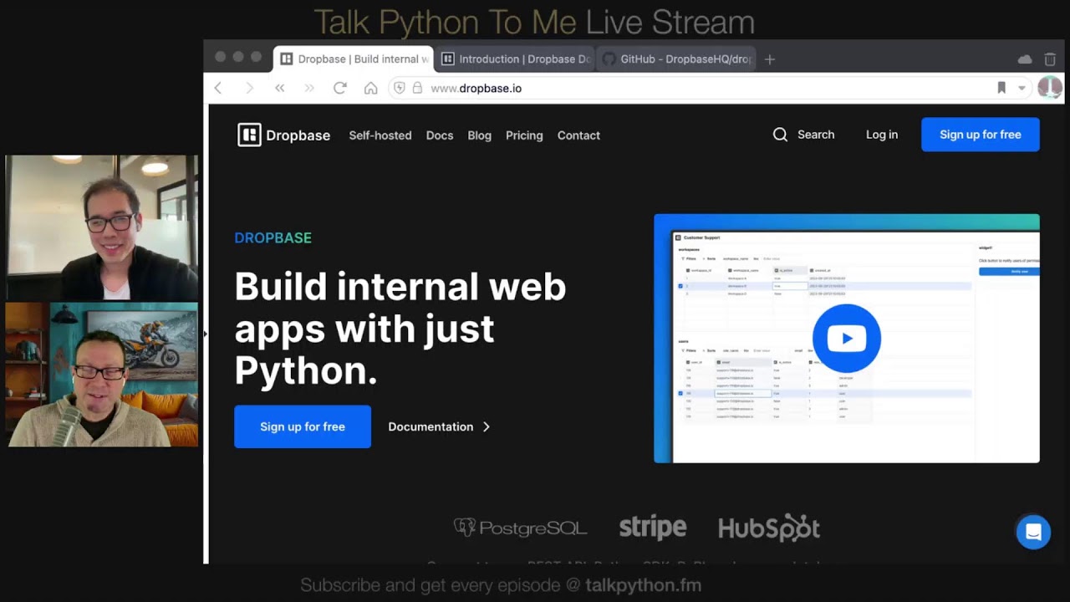Viewport: 1070px width, 602px height.
Task: Open a new browser tab
Action: (770, 59)
